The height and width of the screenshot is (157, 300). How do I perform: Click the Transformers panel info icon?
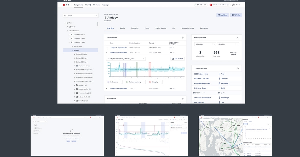click(x=183, y=38)
